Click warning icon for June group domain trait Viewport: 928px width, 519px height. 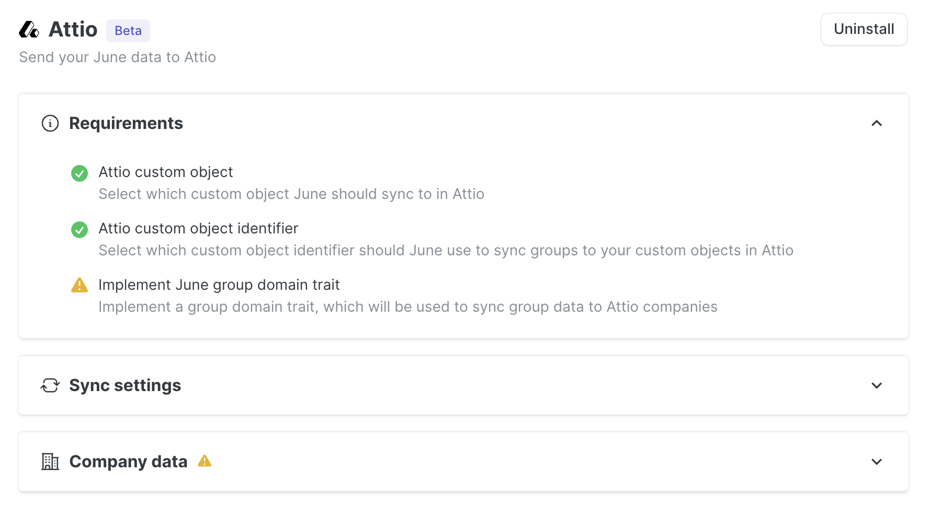point(80,285)
